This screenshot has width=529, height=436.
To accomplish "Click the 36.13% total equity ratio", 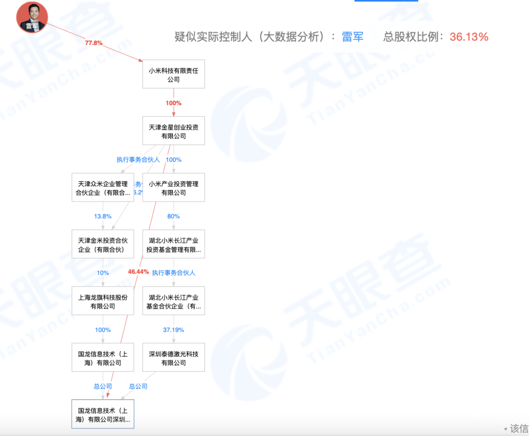I will (469, 36).
